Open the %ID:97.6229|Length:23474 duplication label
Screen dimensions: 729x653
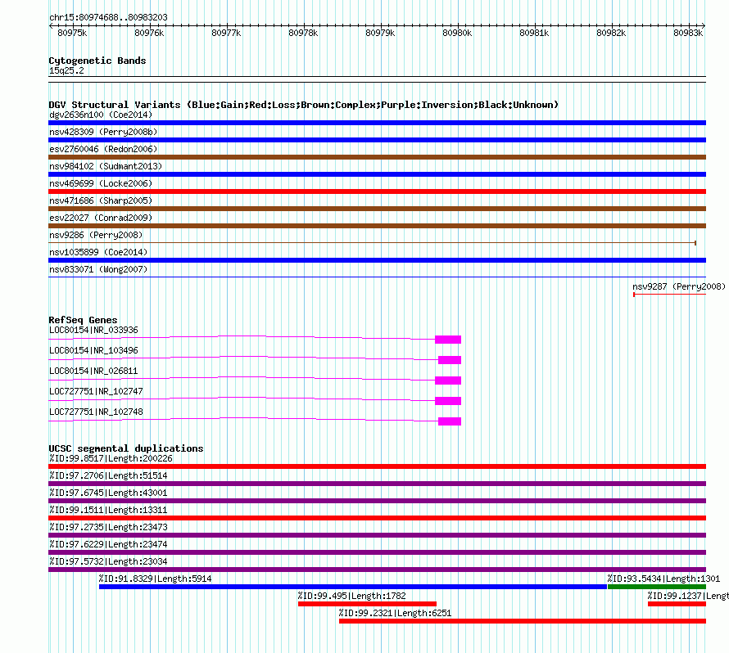[108, 544]
